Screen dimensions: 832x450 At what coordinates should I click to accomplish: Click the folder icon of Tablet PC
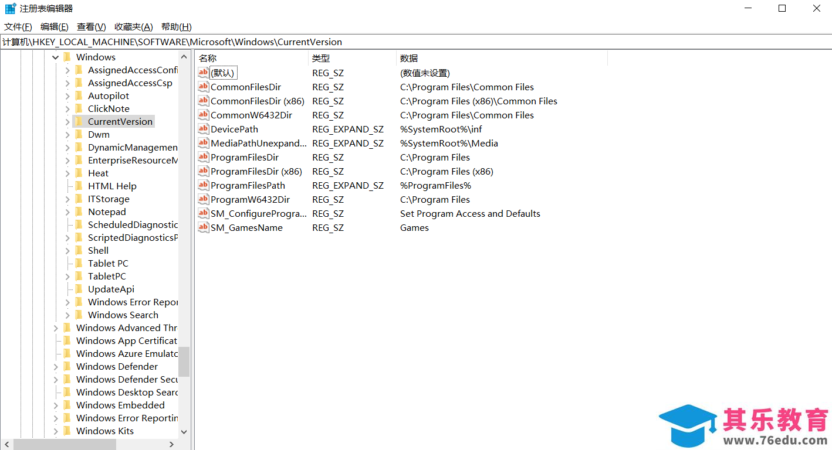click(79, 263)
